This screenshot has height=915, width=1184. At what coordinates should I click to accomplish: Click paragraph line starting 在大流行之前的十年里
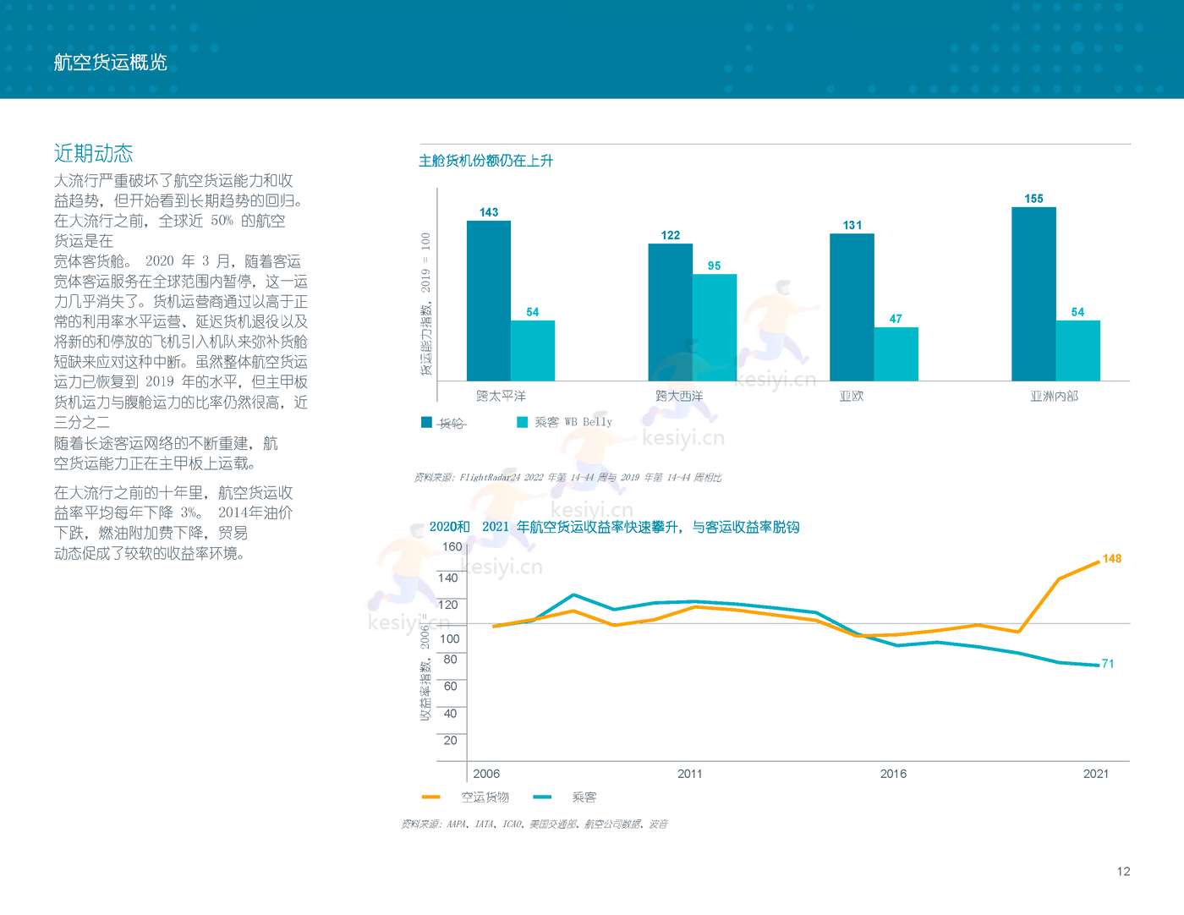coord(173,492)
